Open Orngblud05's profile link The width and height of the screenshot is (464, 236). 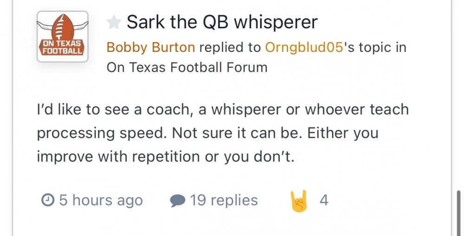[303, 47]
